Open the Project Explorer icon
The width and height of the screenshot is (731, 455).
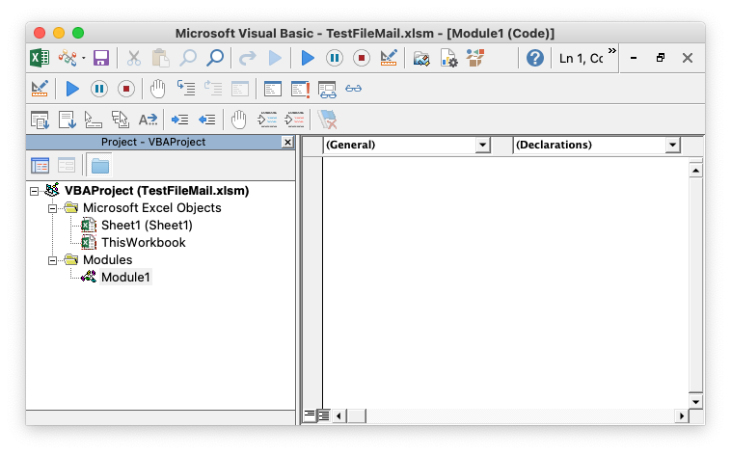pos(421,58)
